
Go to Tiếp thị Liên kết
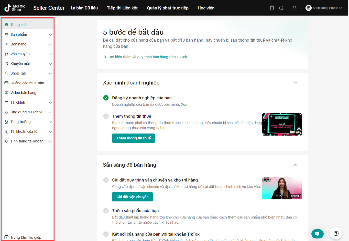pos(122,8)
